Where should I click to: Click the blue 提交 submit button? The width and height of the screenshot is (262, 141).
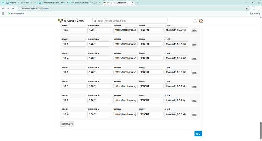(x=198, y=134)
